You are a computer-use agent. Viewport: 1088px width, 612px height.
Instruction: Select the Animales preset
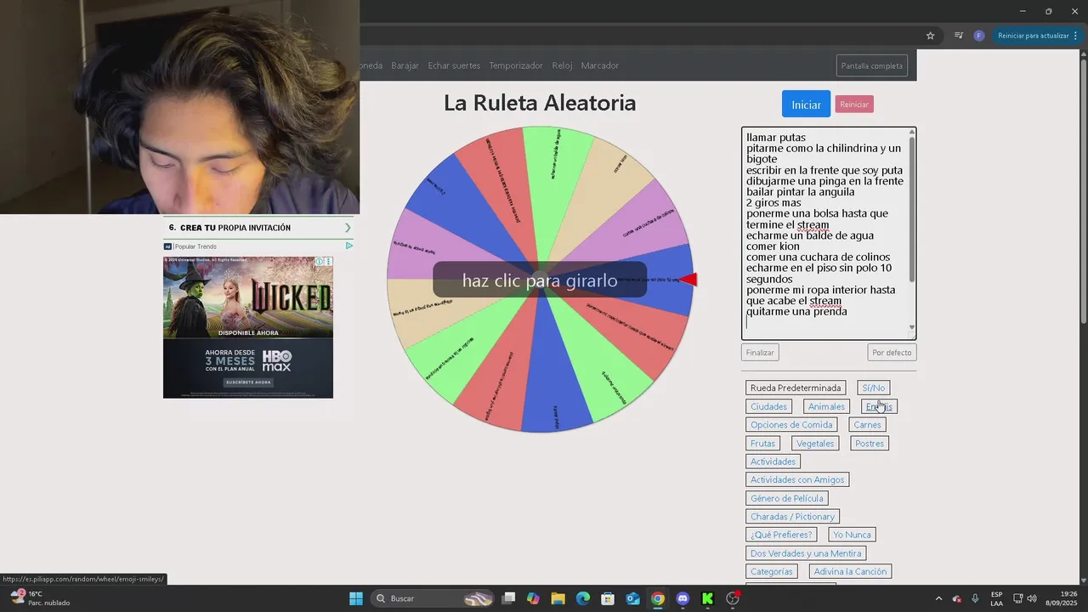826,406
